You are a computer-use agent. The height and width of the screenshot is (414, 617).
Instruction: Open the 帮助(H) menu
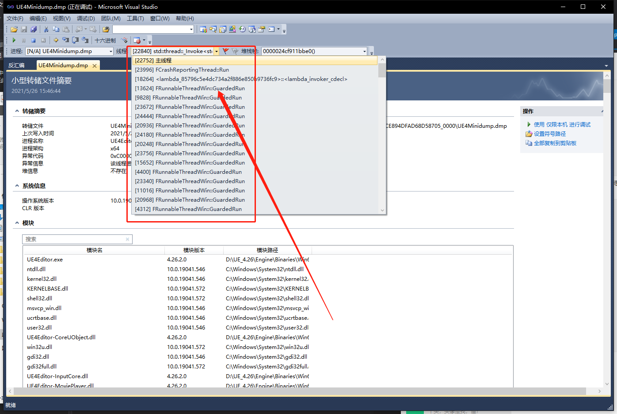click(x=185, y=18)
